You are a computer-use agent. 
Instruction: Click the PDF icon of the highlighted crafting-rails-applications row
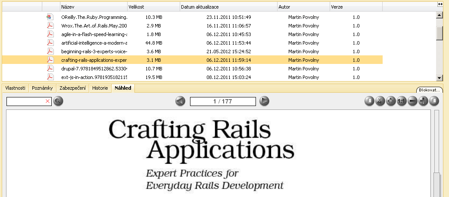[x=50, y=60]
